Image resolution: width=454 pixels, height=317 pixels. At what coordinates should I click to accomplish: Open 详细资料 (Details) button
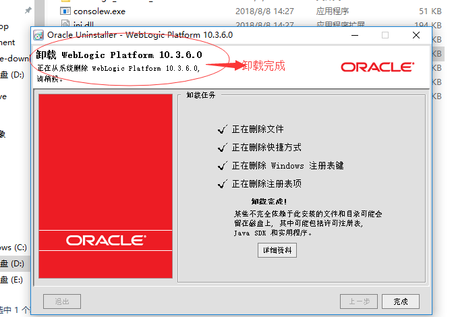277,250
